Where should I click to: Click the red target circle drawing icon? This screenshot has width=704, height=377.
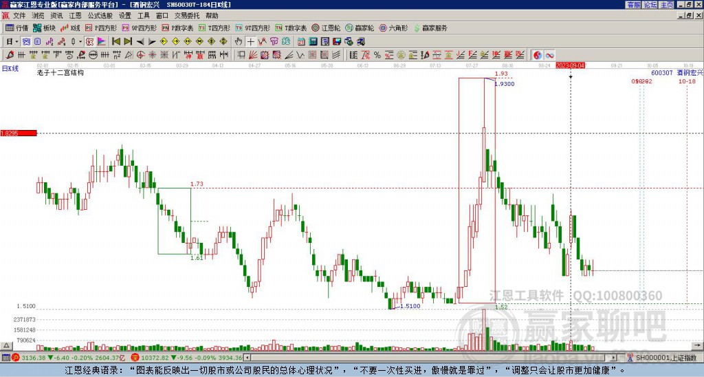coord(140,55)
